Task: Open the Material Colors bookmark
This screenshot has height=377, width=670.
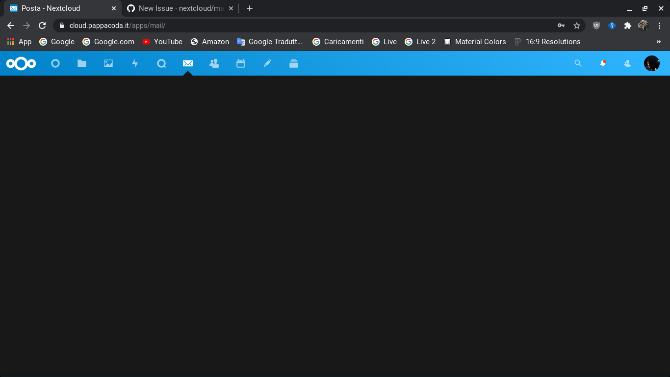Action: [475, 42]
